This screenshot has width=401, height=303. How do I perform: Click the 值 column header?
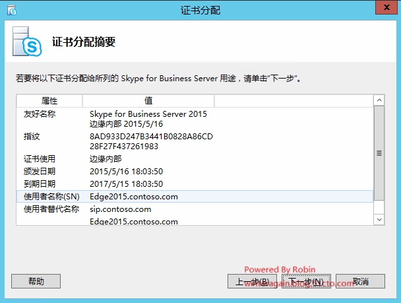(148, 101)
